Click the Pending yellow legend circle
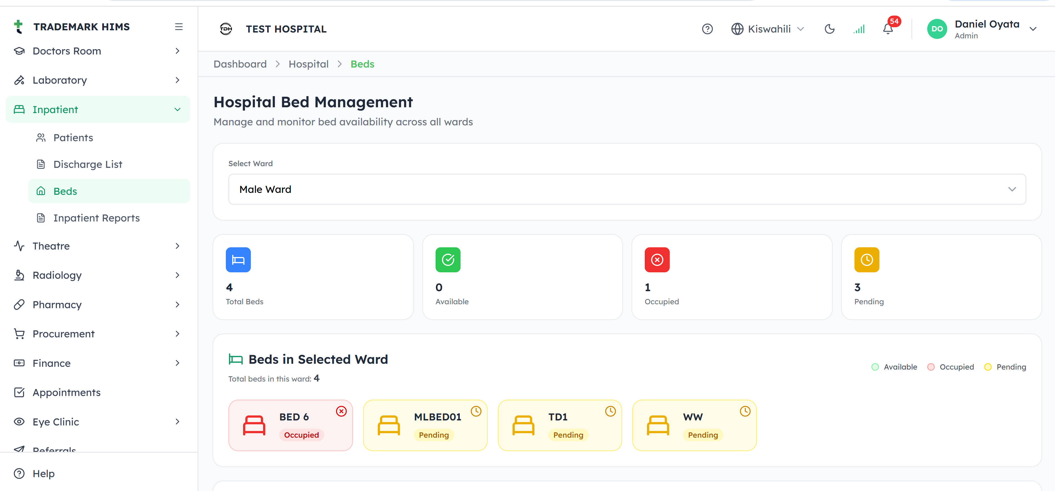The width and height of the screenshot is (1055, 491). (988, 367)
